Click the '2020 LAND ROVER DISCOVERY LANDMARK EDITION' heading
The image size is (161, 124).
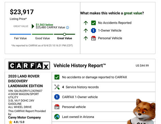(26, 81)
